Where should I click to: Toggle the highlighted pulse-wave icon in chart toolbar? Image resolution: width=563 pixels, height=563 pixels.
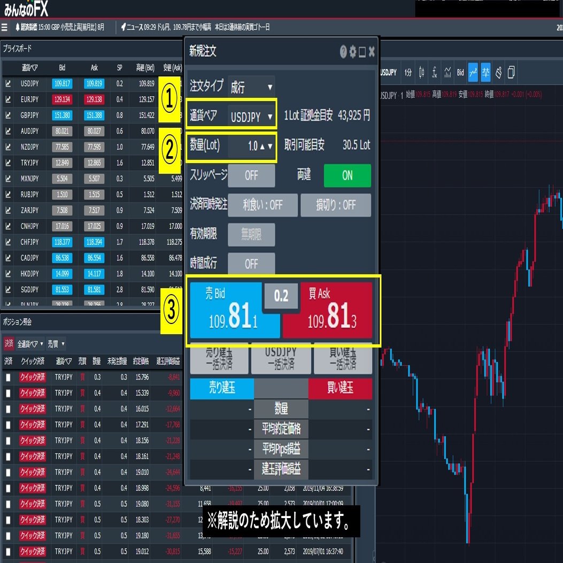(x=485, y=73)
